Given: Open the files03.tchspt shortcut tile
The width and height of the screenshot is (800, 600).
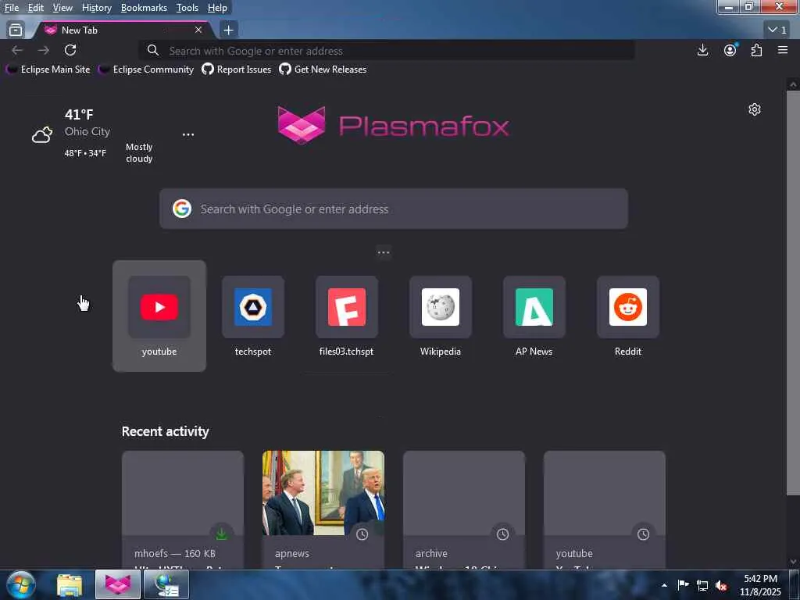Looking at the screenshot, I should point(347,316).
